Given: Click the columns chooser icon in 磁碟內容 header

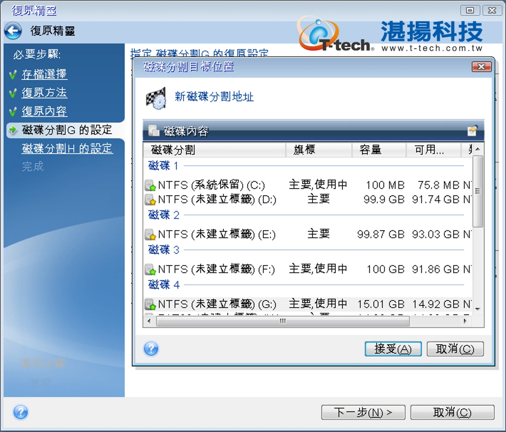Looking at the screenshot, I should pyautogui.click(x=473, y=130).
